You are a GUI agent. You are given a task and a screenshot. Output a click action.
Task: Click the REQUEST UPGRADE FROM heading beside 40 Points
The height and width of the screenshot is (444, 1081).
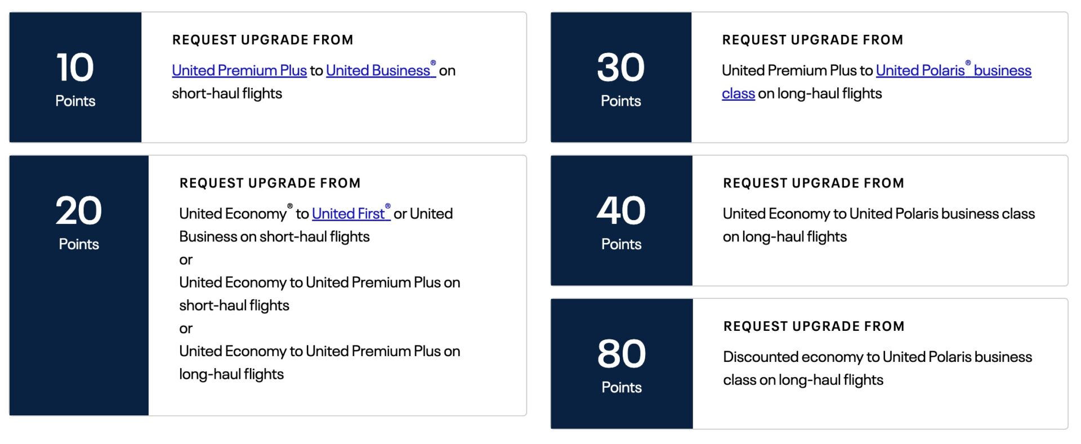tap(813, 183)
